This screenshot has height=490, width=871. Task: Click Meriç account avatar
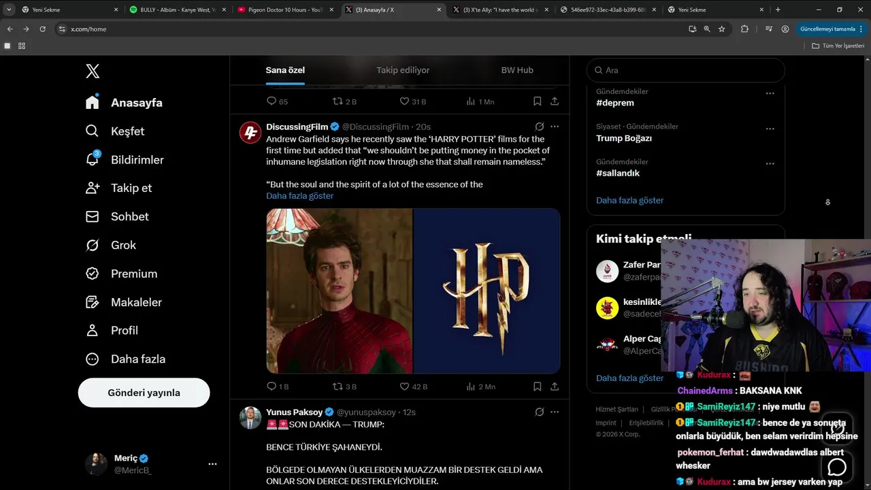tap(96, 464)
